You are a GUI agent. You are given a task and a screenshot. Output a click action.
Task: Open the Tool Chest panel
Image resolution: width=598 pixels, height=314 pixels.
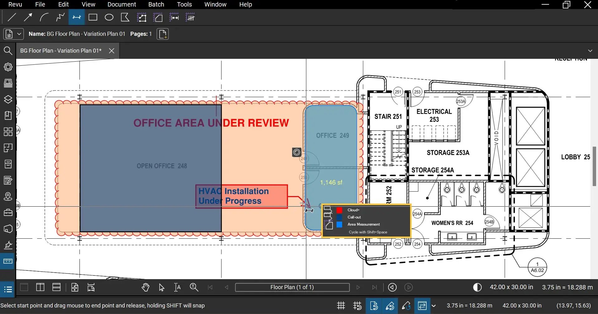[x=8, y=213]
